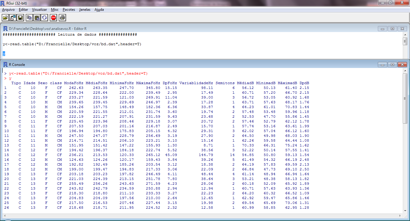Screen dimensions: 410x221
Task: Click the 'VariablidadeHz' column header
Action: 196,83
